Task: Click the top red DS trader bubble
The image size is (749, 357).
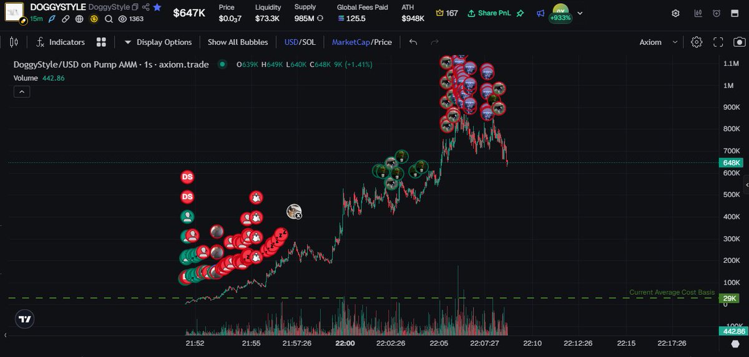Action: pos(187,177)
